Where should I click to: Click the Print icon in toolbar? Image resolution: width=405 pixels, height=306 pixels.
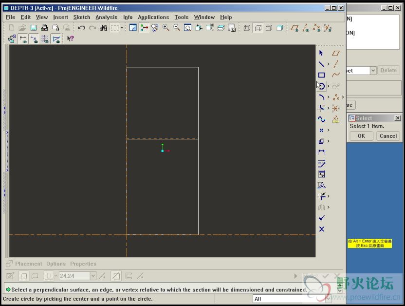[44, 28]
